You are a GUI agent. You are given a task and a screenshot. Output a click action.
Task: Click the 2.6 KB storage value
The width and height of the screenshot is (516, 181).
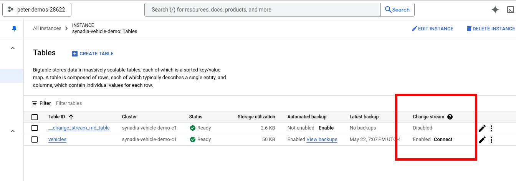click(268, 128)
